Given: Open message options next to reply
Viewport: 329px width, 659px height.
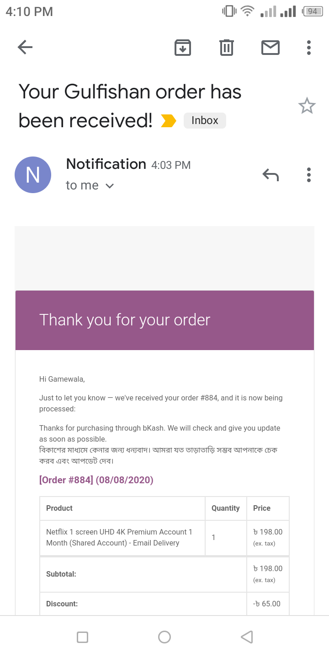Looking at the screenshot, I should coord(309,174).
